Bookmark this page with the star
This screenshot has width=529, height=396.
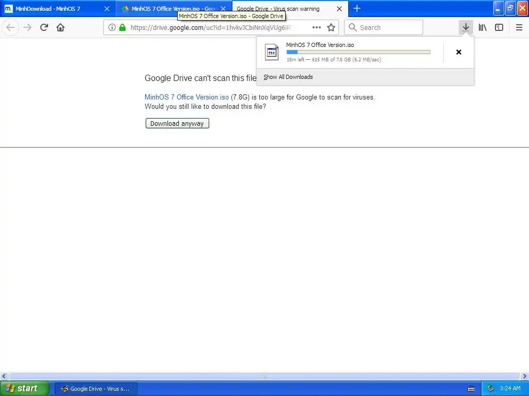click(x=331, y=27)
